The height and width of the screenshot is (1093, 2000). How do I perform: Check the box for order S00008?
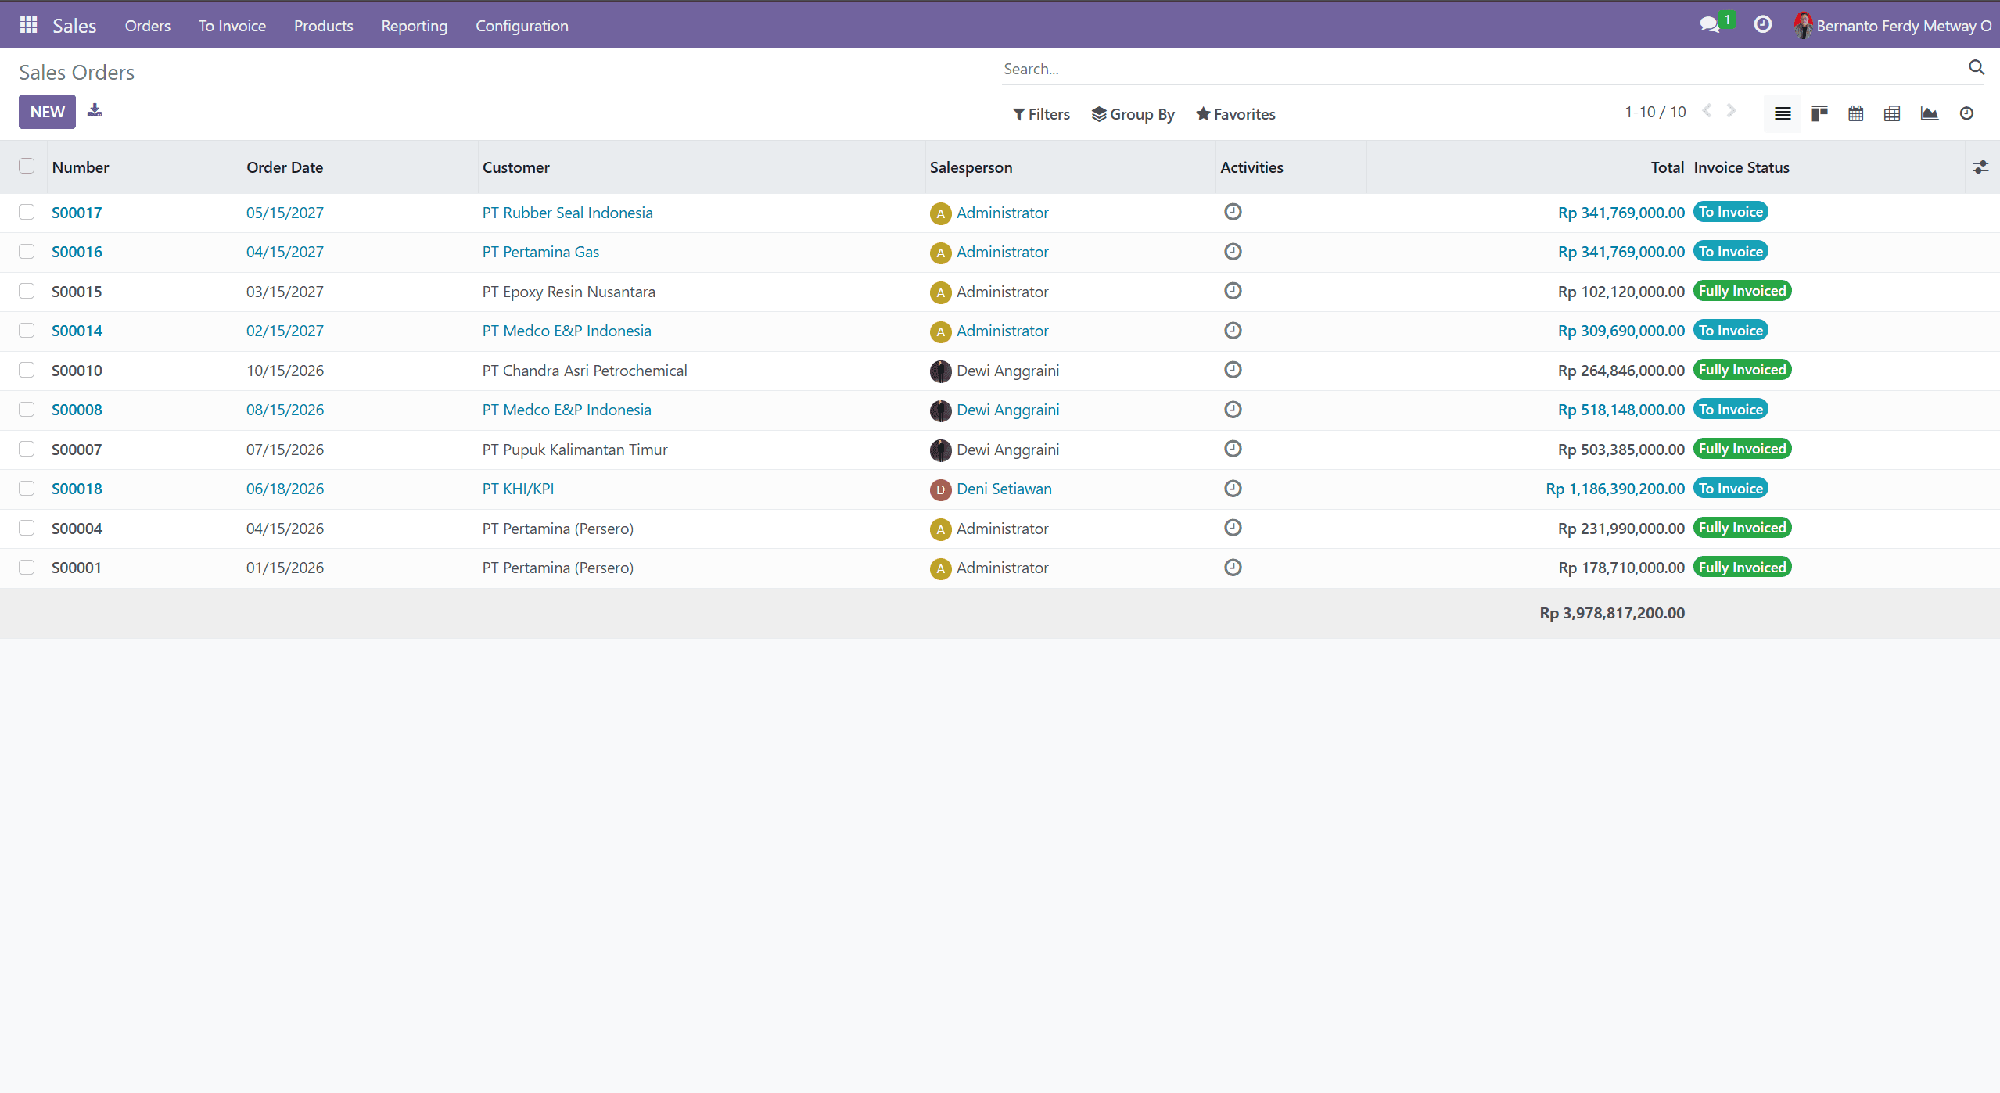pyautogui.click(x=27, y=409)
